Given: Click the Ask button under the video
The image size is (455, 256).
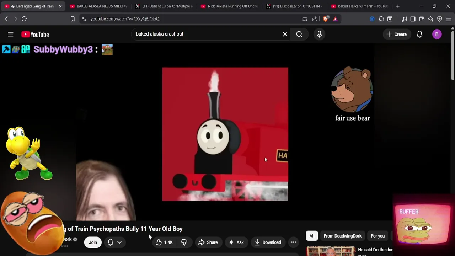Looking at the screenshot, I should point(236,242).
